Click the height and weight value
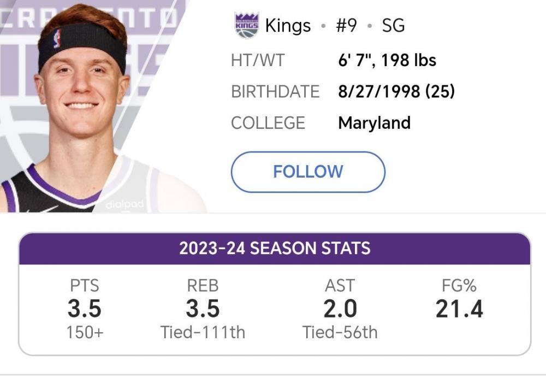 [x=387, y=60]
